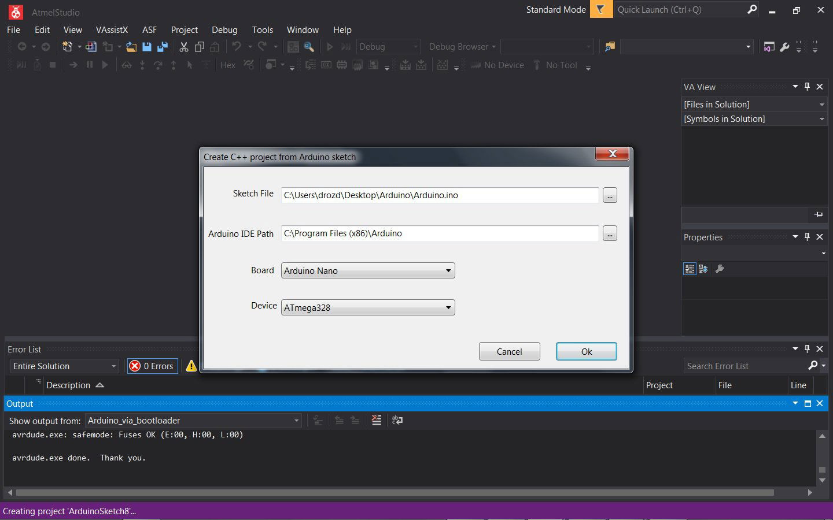Open the Project menu
This screenshot has width=833, height=520.
coord(185,29)
